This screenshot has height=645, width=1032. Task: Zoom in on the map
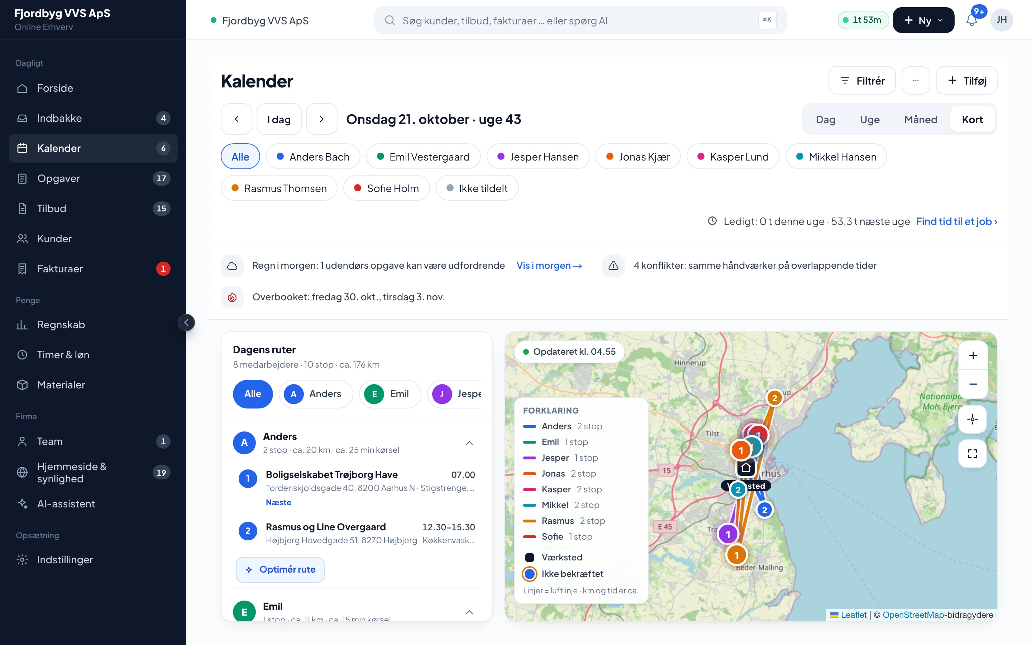973,355
